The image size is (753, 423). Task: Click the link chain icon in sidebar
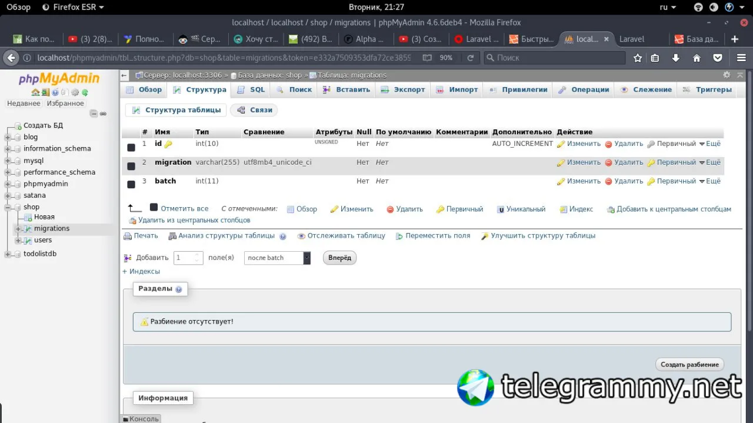[x=103, y=114]
